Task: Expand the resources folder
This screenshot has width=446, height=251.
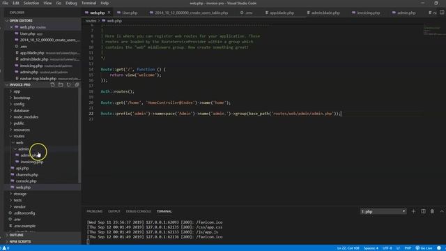Action: tap(22, 130)
